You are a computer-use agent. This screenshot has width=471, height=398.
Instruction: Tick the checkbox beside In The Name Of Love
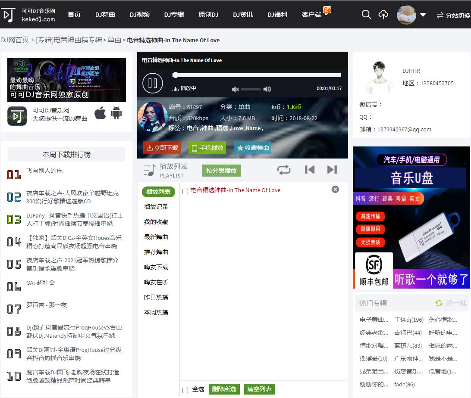pos(185,190)
